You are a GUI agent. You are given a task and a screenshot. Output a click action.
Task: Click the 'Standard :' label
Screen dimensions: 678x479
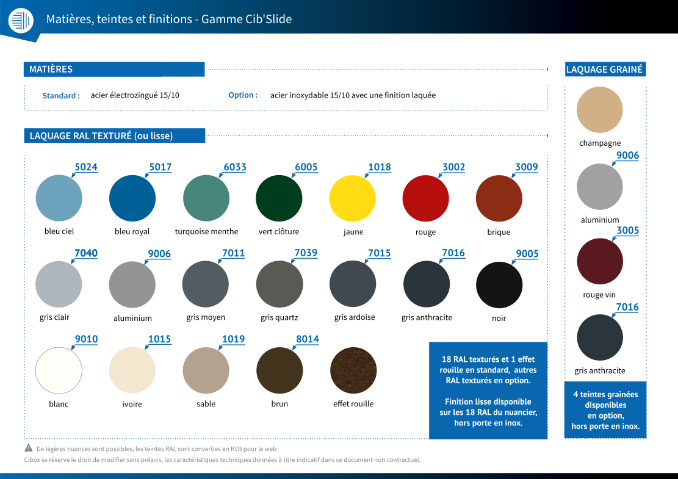click(61, 96)
